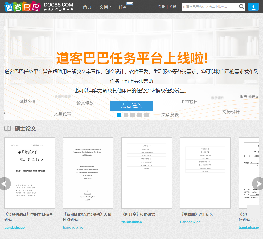
Task: Open thumbnail of 新刻绣像批评金瓶梅 thesis
Action: click(88, 173)
